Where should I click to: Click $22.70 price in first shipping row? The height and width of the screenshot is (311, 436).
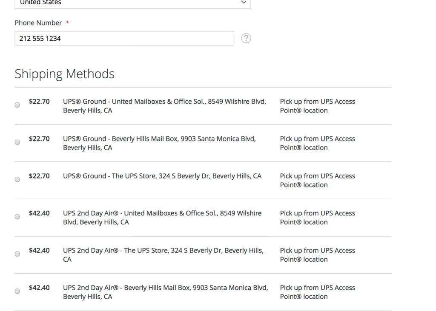point(39,102)
